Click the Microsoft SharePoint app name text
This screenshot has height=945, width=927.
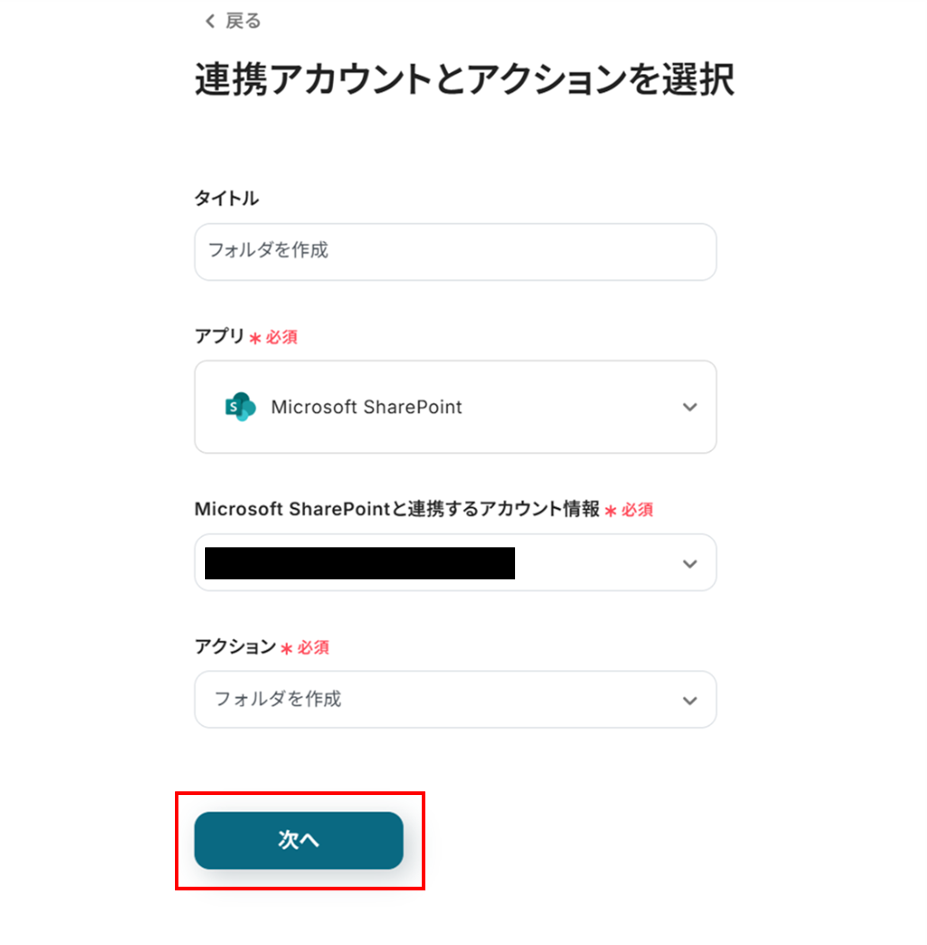[366, 407]
